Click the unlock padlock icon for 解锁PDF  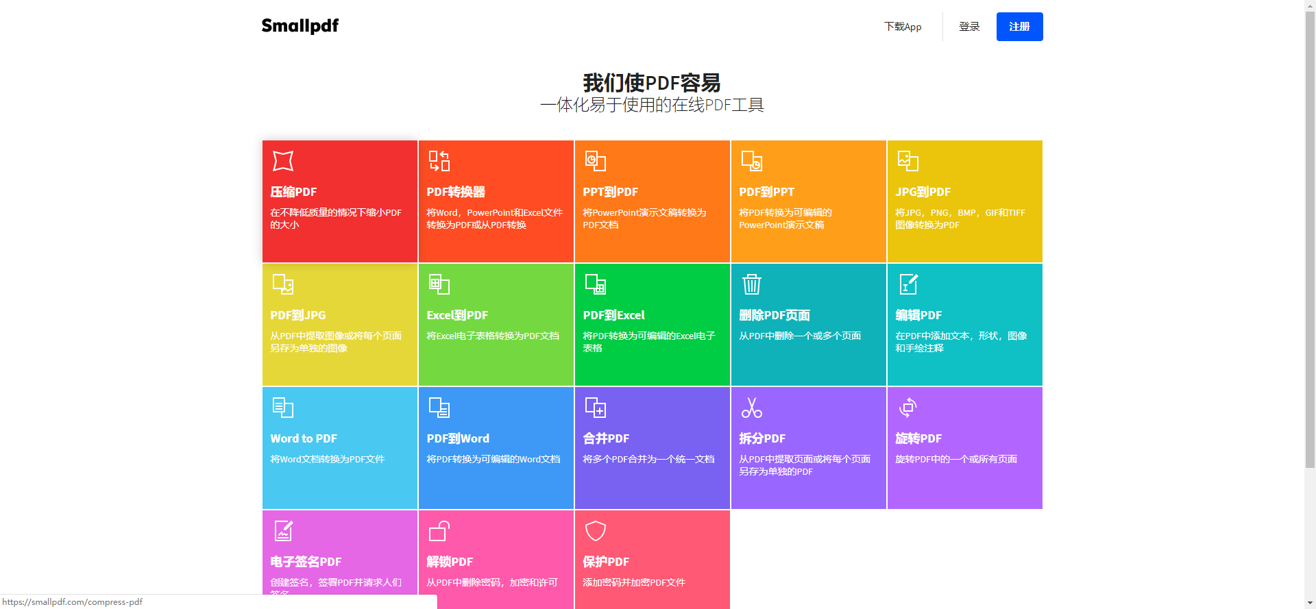[439, 531]
